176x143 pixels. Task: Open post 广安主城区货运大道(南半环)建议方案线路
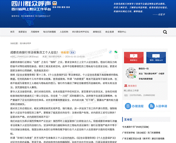pos(143,138)
